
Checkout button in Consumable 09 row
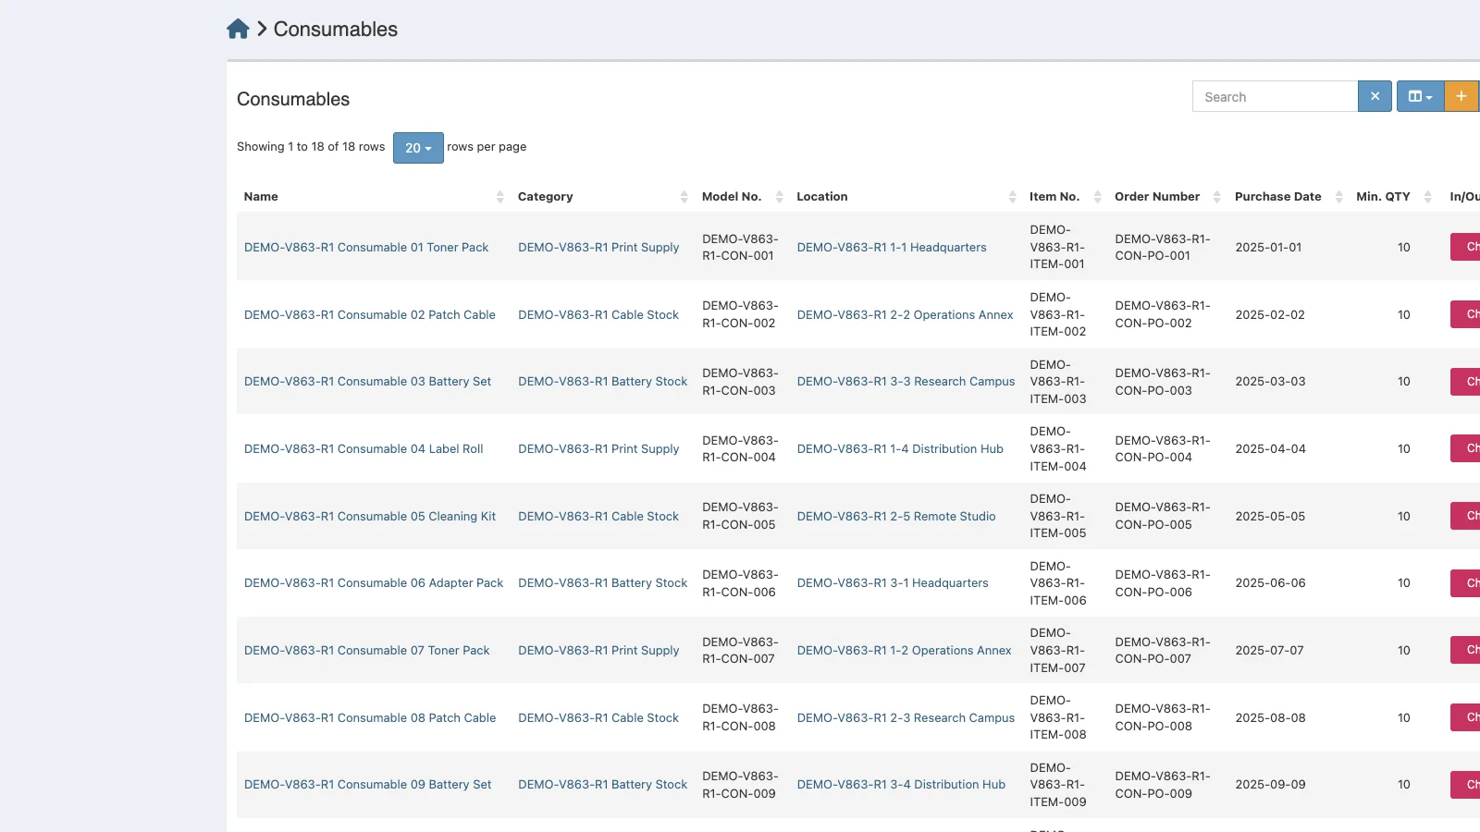tap(1466, 784)
